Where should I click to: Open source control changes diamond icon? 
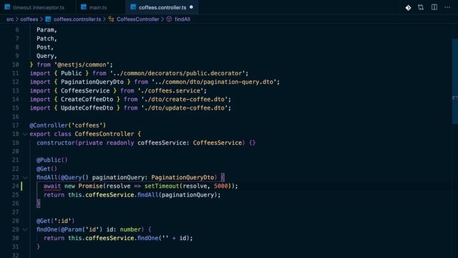pos(408,8)
